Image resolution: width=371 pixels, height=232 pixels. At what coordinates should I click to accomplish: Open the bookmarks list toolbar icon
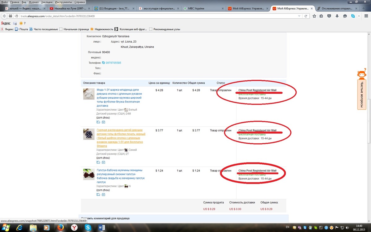(x=322, y=16)
